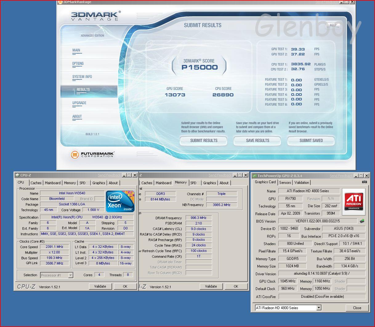Click the 3DMark Vantage title bar icon
Image resolution: width=375 pixels, height=327 pixels.
pos(60,2)
